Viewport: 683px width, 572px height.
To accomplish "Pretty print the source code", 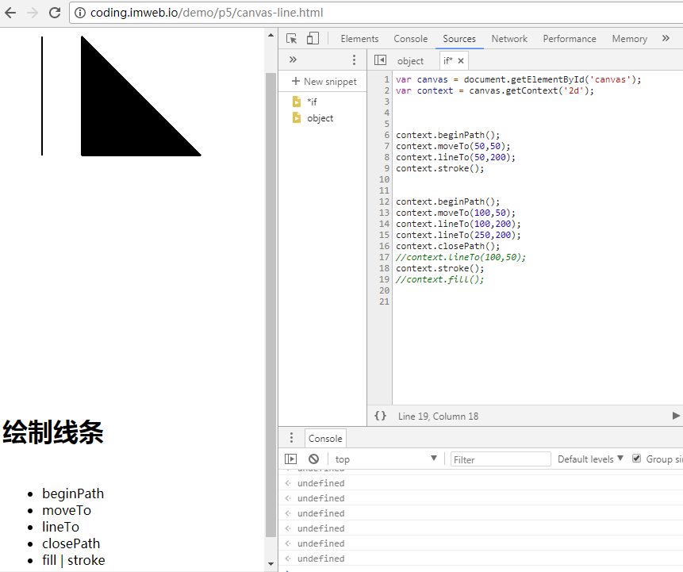I will [x=380, y=416].
